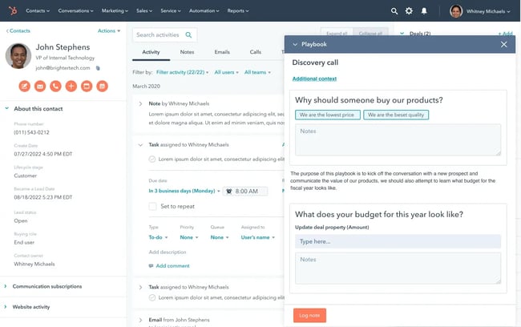This screenshot has width=521, height=327.
Task: Open the search magnifier in top bar
Action: (394, 11)
